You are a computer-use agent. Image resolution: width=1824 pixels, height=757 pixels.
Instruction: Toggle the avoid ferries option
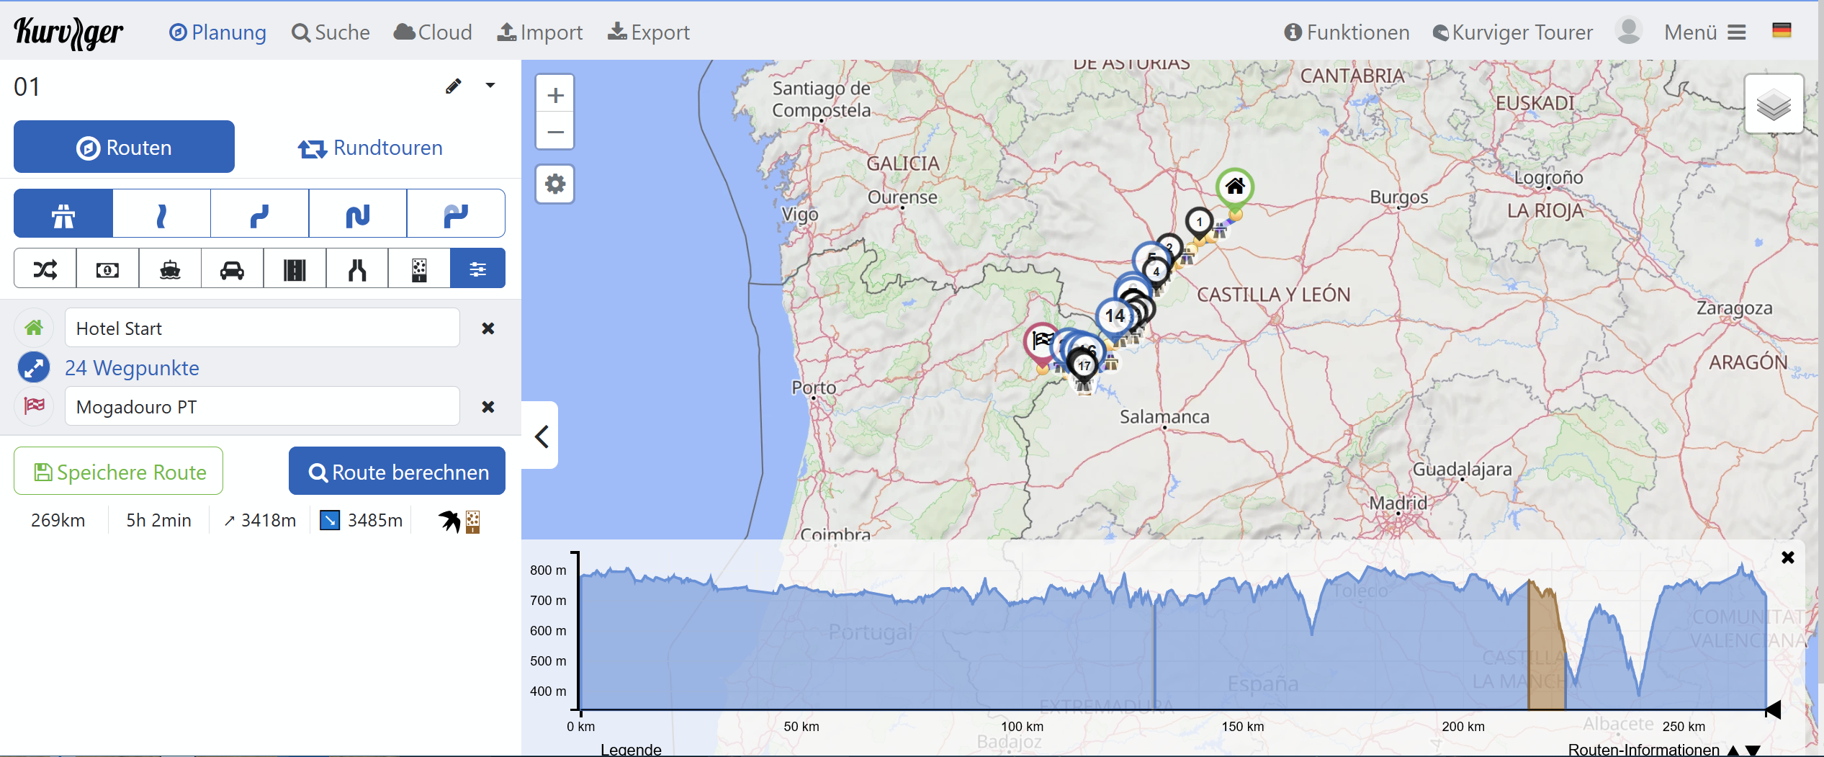click(x=170, y=269)
